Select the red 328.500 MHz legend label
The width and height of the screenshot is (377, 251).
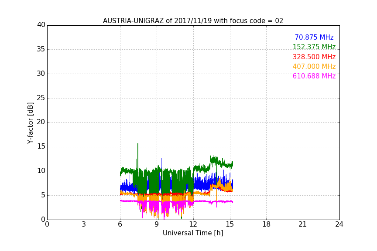tap(314, 57)
